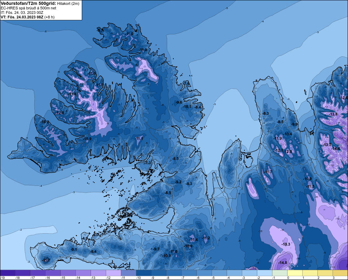Click the -6.0 temperature value
The image size is (348, 280).
coord(96,235)
